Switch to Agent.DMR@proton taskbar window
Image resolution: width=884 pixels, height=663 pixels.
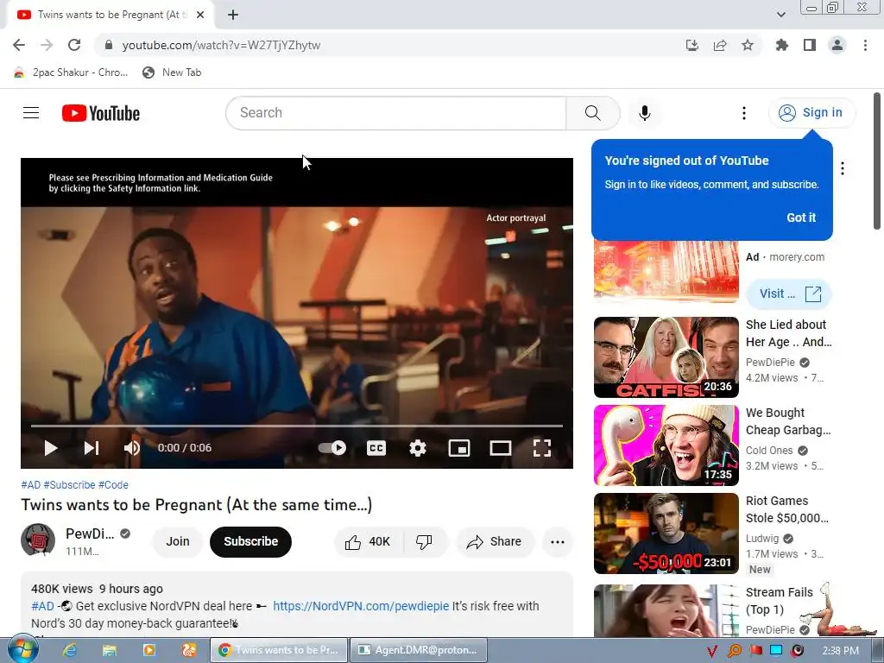[419, 650]
